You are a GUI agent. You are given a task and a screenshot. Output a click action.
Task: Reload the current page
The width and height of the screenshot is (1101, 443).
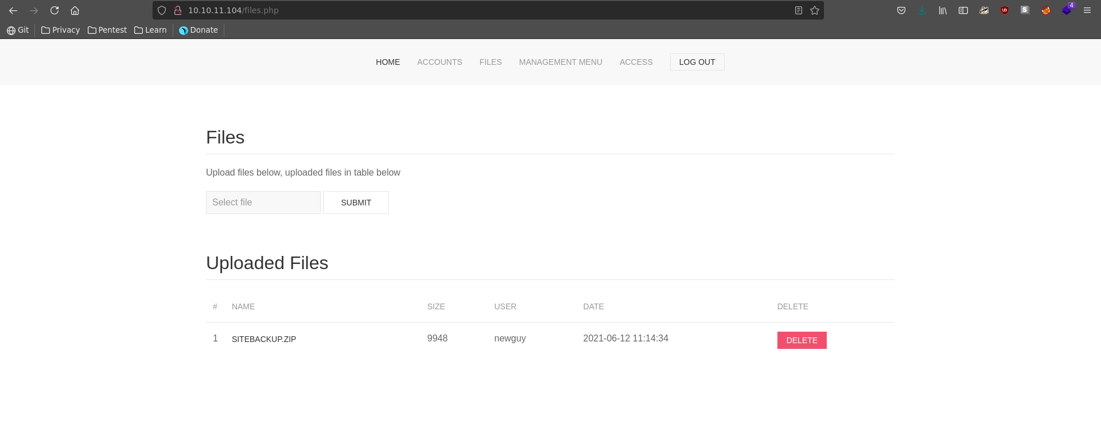[55, 10]
